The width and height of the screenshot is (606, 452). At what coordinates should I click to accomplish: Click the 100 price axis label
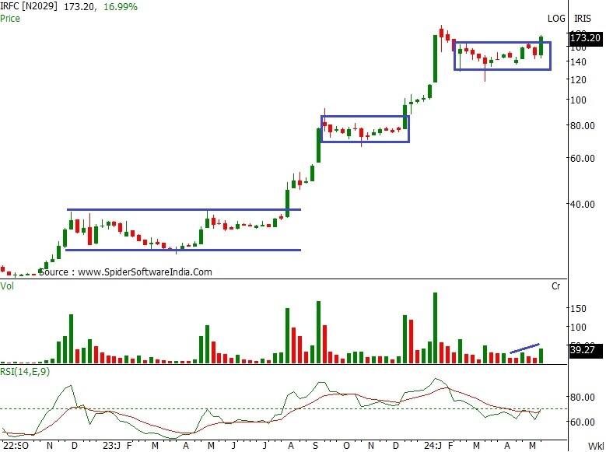579,100
